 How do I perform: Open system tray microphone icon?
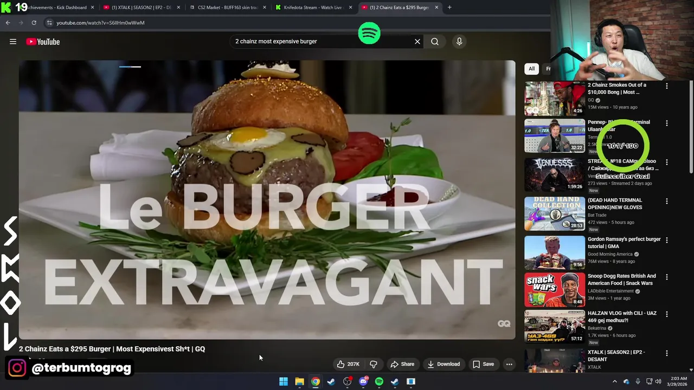pyautogui.click(x=638, y=381)
